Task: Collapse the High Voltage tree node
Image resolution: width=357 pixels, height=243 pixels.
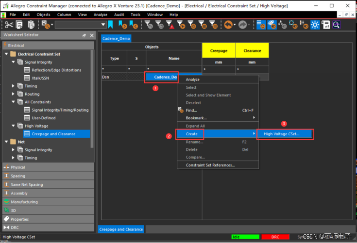Action: [13, 126]
